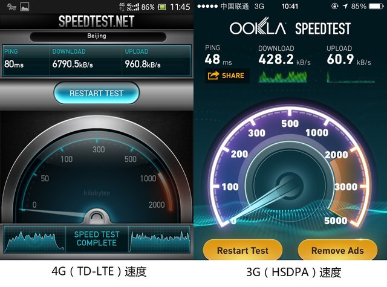
Task: Tap the SPEED TEST COMPLETE label
Action: 97,239
